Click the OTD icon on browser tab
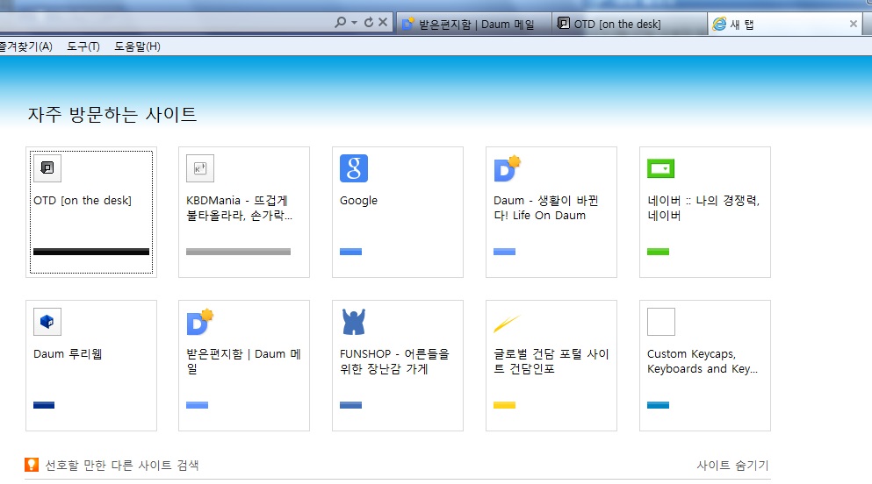Image resolution: width=872 pixels, height=484 pixels. coord(564,24)
